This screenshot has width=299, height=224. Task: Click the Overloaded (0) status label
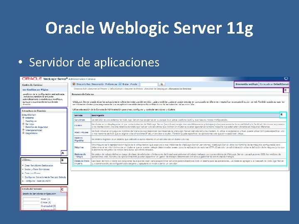point(48,206)
